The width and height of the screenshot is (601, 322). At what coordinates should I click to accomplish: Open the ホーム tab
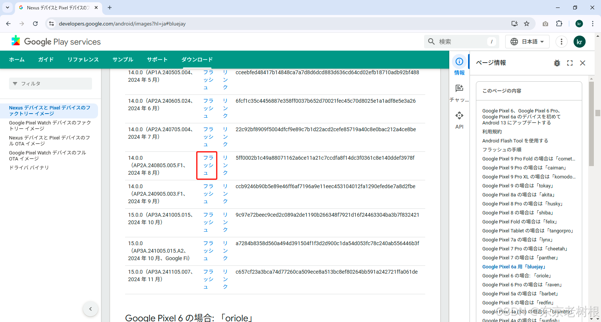point(17,60)
